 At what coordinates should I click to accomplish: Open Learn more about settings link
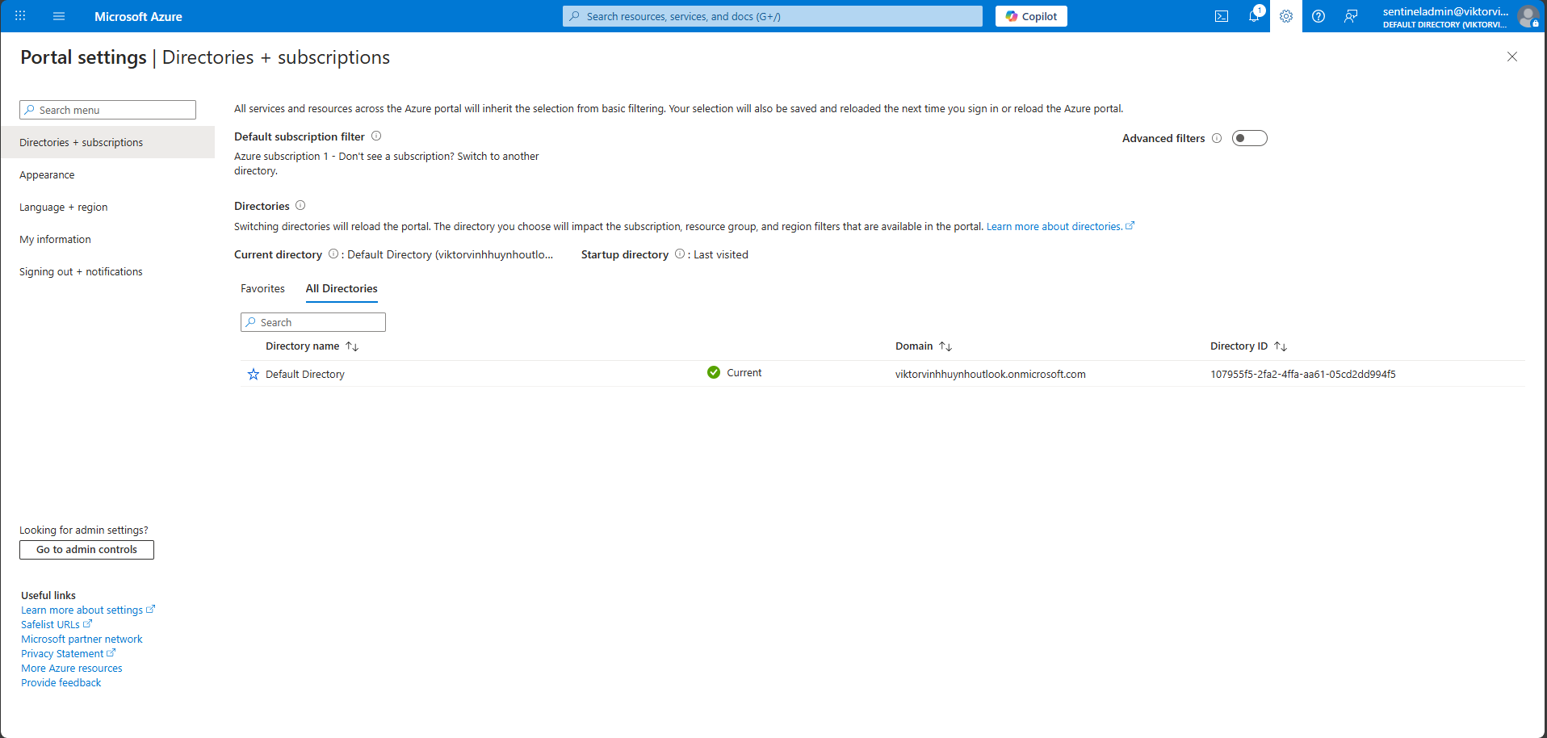(x=88, y=610)
